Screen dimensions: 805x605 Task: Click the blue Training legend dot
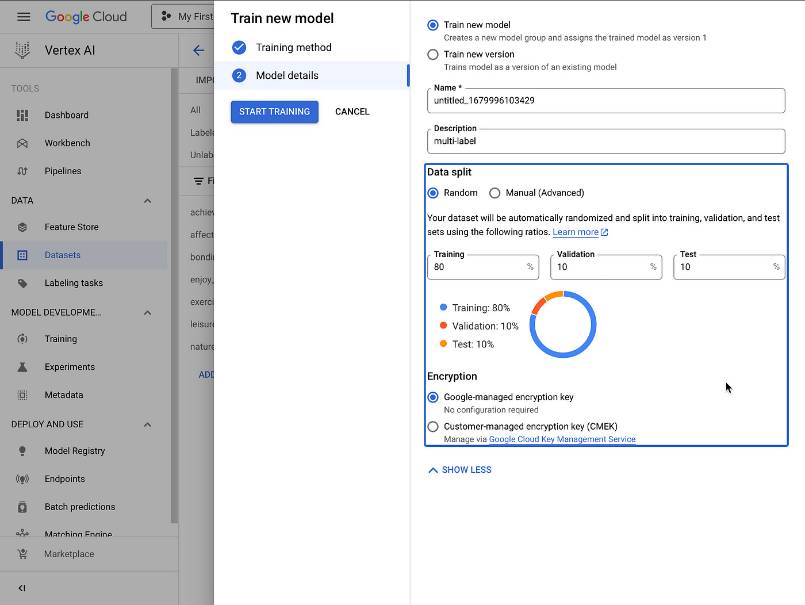point(443,307)
